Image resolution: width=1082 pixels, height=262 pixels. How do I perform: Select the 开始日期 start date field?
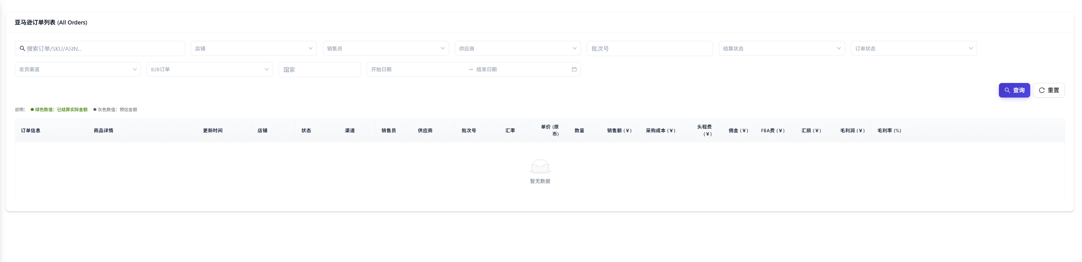tap(416, 69)
